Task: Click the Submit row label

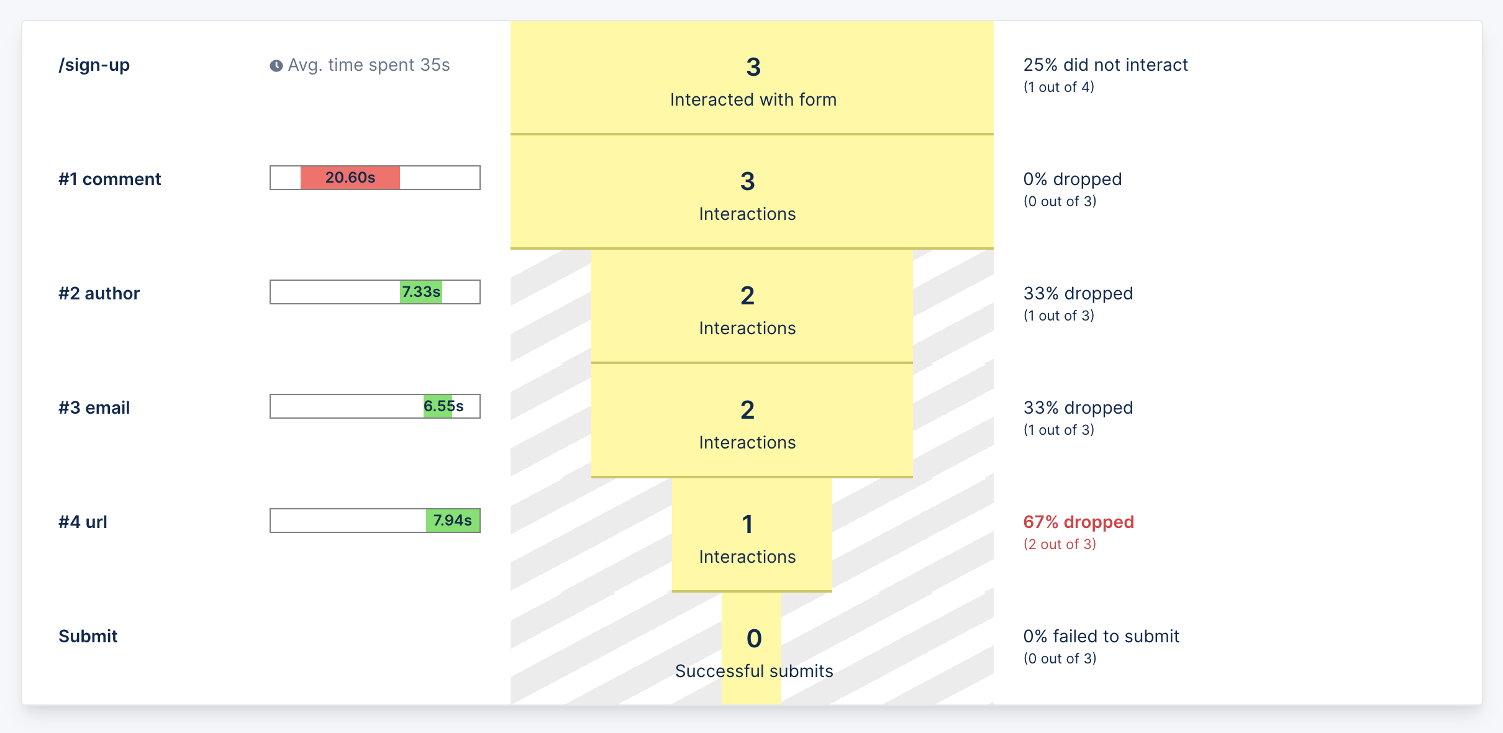Action: (88, 637)
